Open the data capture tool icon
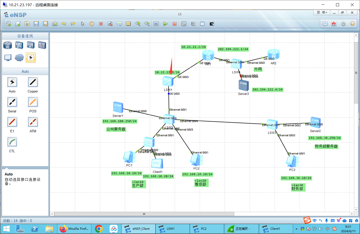 pos(184,24)
